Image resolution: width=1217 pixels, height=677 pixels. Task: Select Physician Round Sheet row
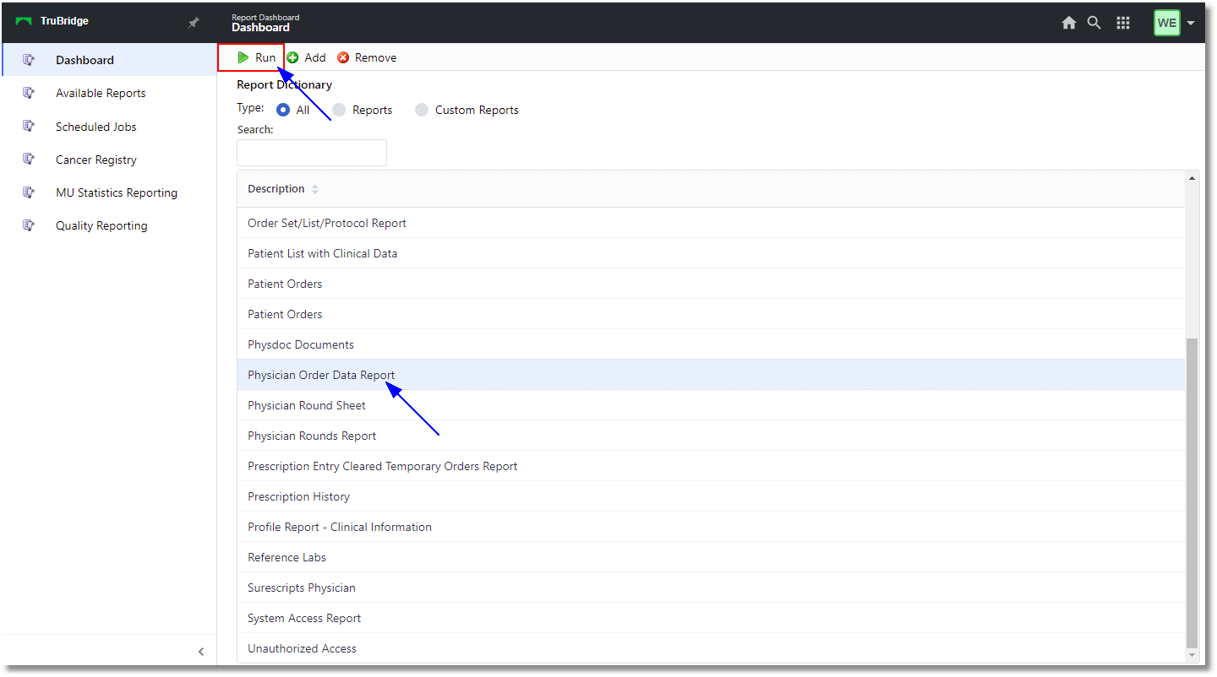coord(711,405)
